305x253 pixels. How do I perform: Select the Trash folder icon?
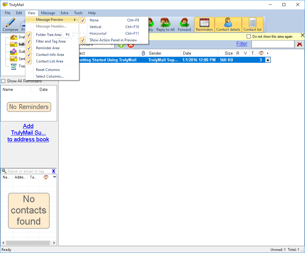(14, 66)
